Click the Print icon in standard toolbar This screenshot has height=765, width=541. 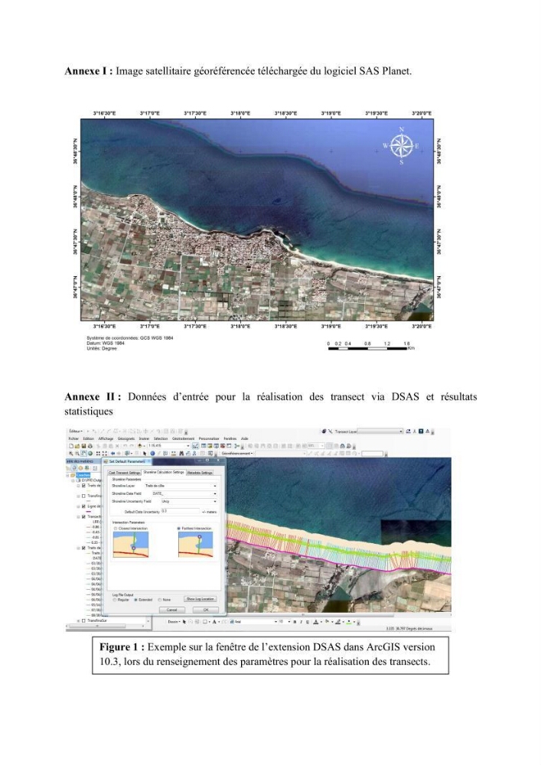90,445
